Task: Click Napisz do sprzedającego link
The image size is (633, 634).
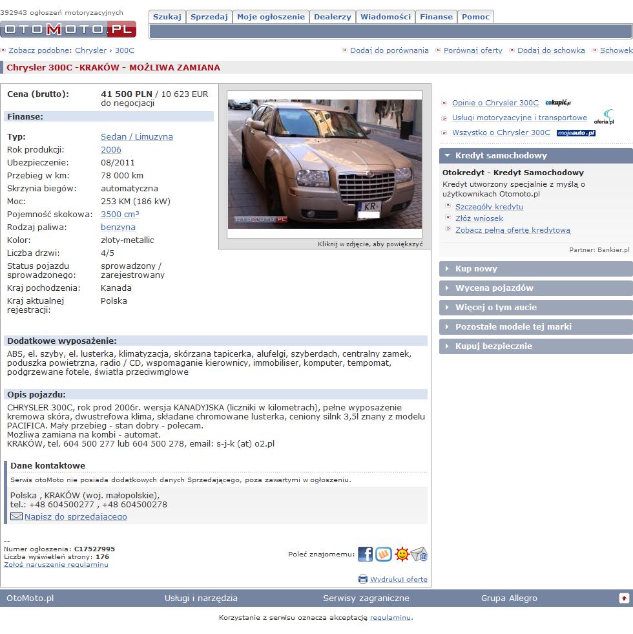Action: pos(76,517)
